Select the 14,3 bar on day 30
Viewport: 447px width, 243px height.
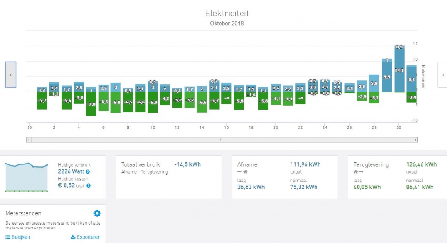click(x=399, y=70)
